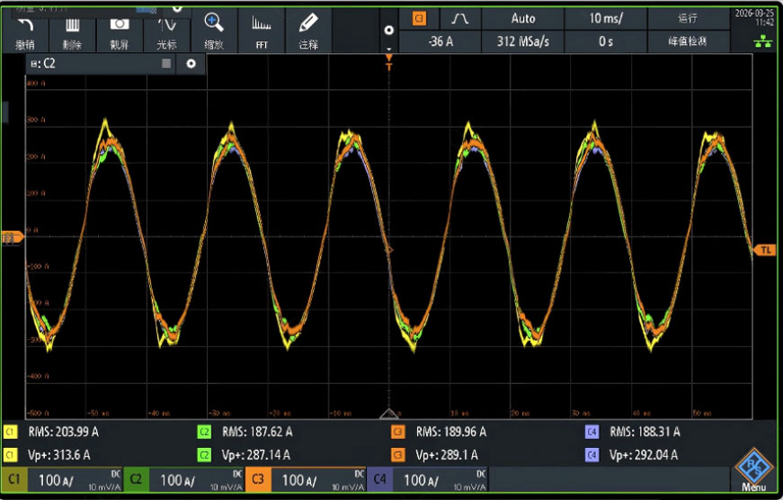Click the Vp+: 292.04 A reading
This screenshot has width=783, height=500.
tap(644, 455)
